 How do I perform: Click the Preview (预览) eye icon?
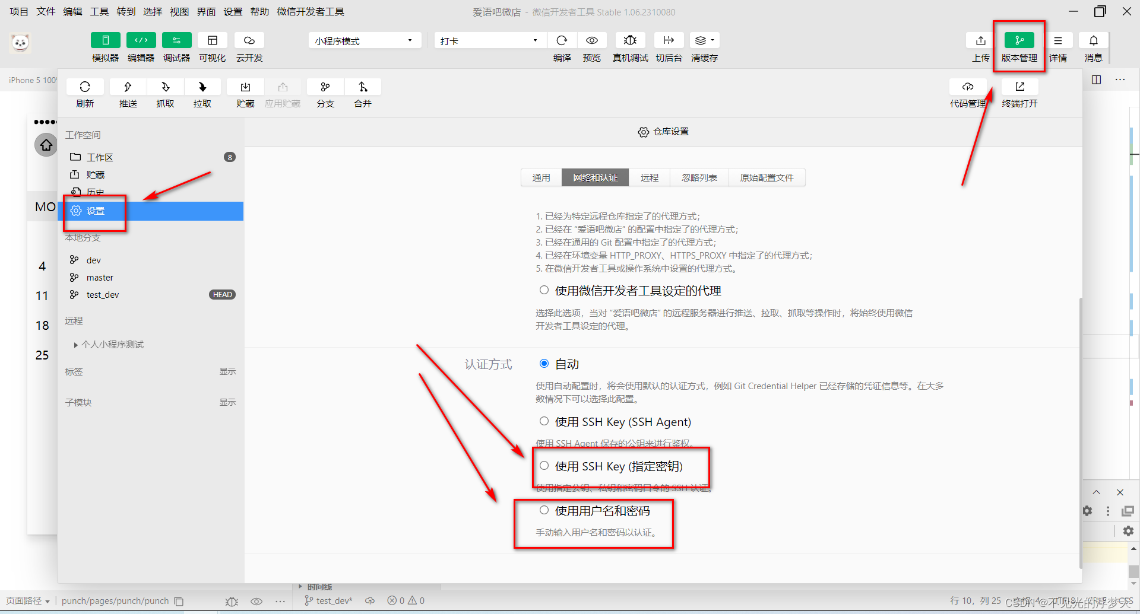[591, 40]
